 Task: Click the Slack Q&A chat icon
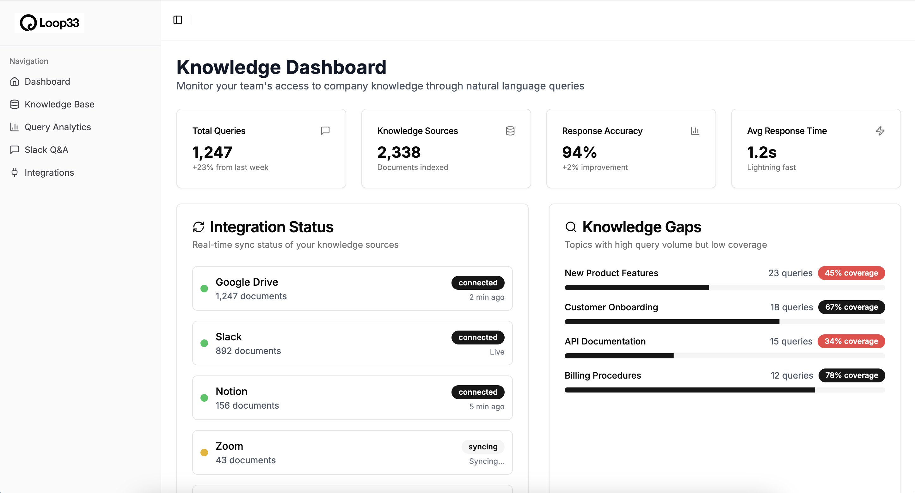[x=15, y=150]
